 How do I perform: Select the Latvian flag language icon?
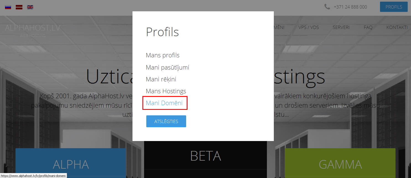click(19, 7)
